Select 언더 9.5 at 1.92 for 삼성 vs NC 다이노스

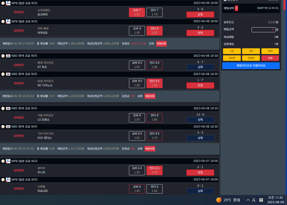point(155,83)
